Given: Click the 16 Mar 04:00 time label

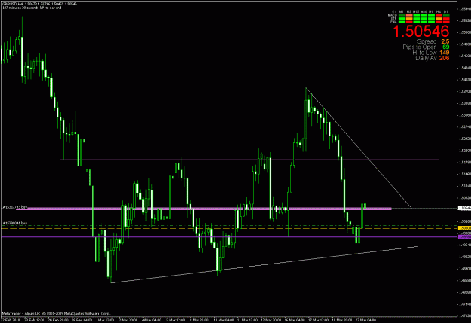Looking at the screenshot, I should (x=295, y=320).
